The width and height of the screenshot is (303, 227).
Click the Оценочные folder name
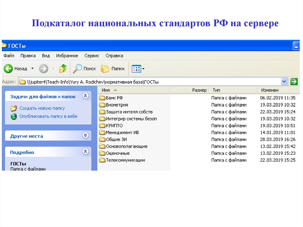(118, 153)
